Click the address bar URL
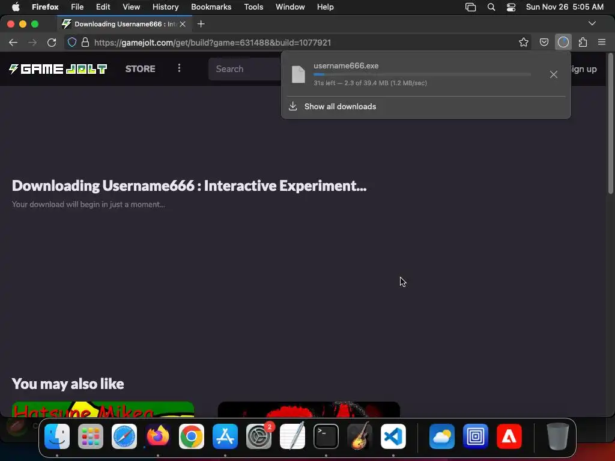 [213, 43]
